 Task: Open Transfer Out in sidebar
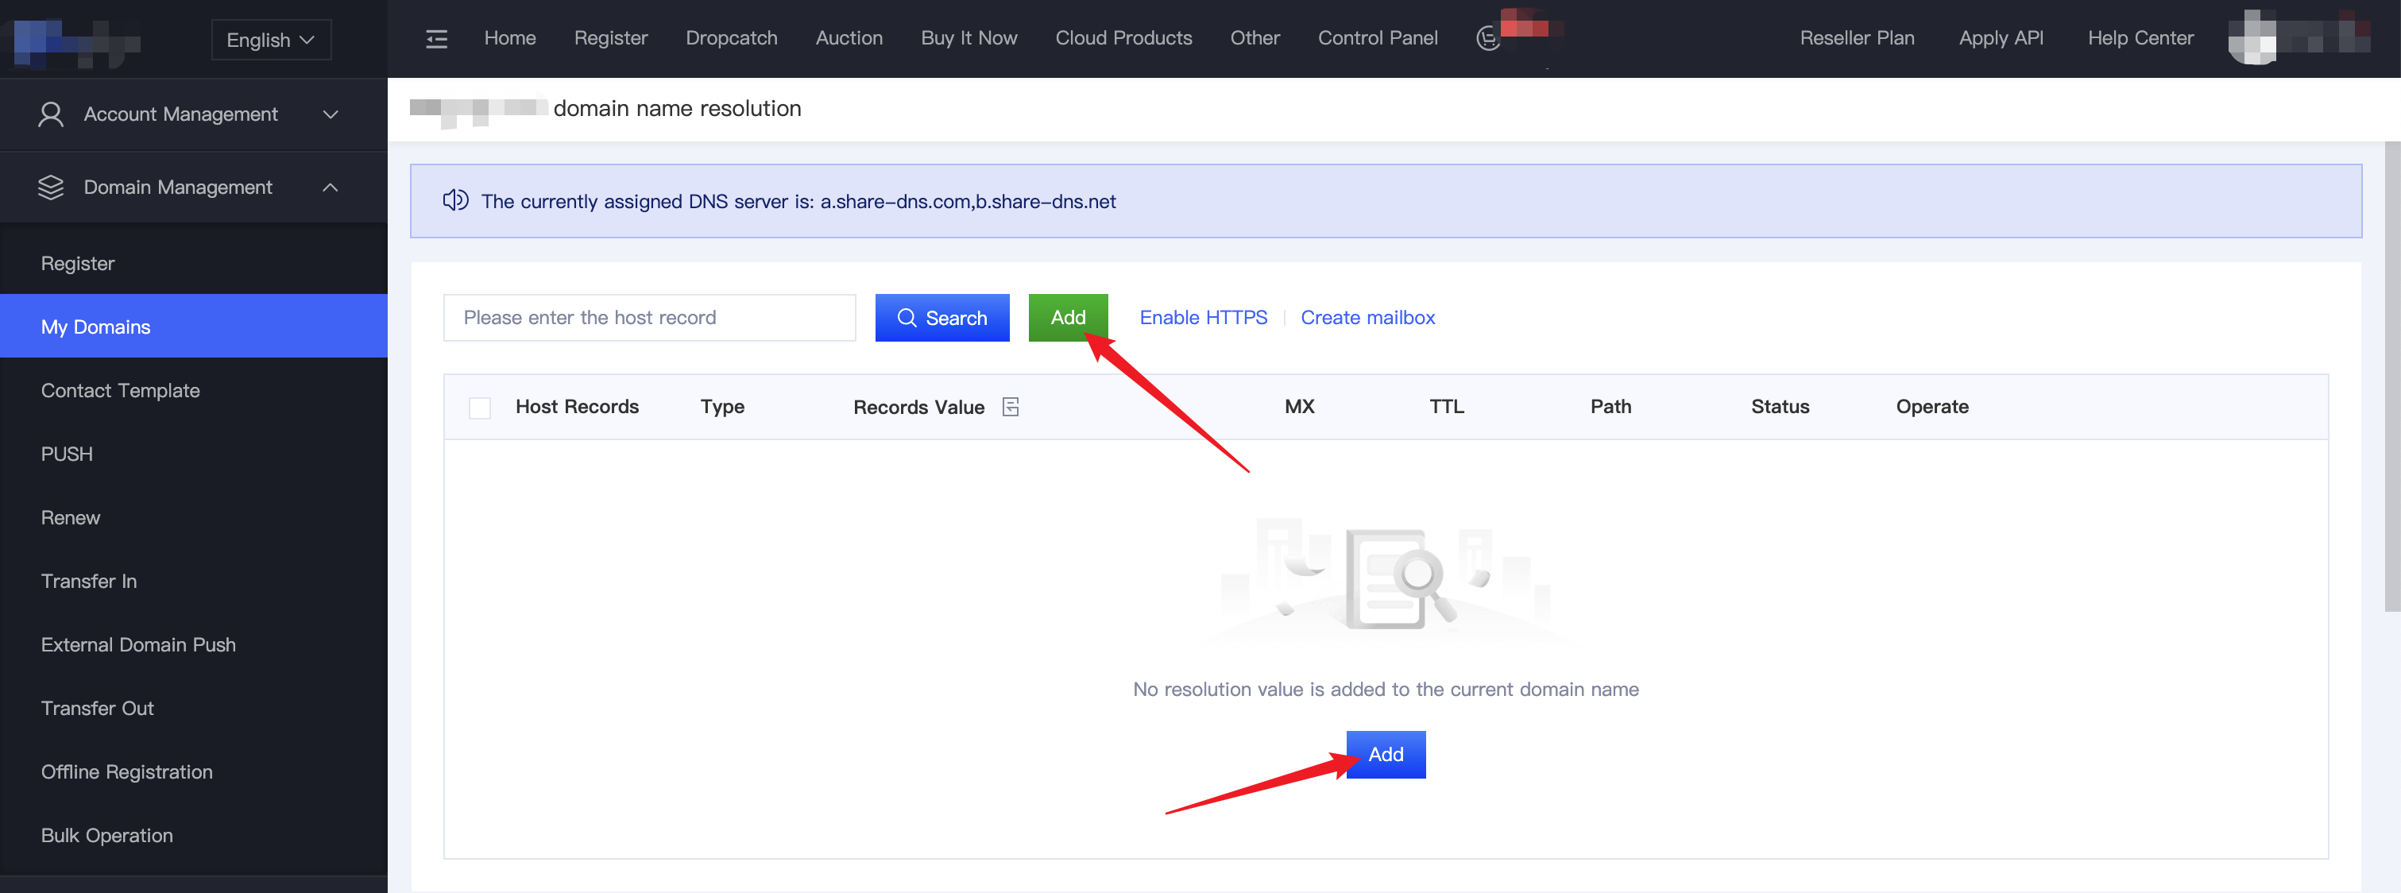click(194, 709)
